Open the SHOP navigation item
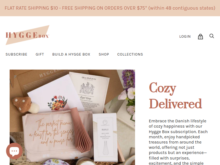 click(x=104, y=54)
